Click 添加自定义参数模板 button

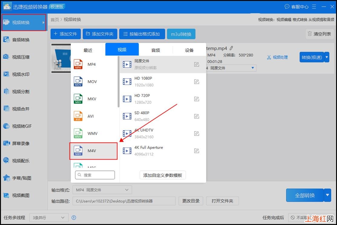pos(163,175)
